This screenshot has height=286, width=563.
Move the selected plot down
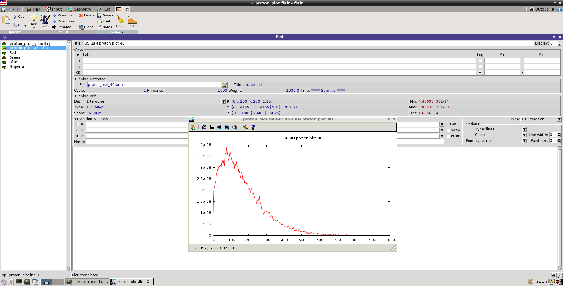pos(65,21)
